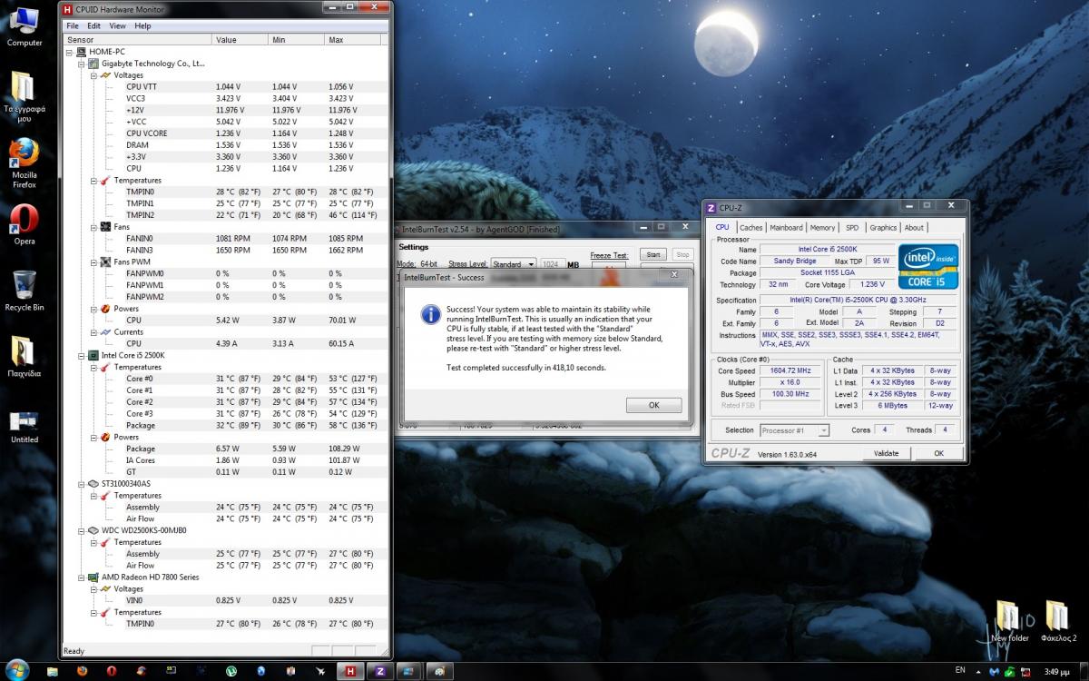Select the CPU VCORE voltage row
The image size is (1089, 681).
click(227, 133)
